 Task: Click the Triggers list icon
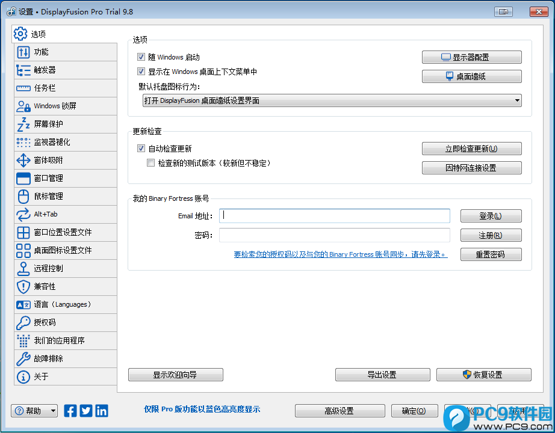(x=23, y=70)
